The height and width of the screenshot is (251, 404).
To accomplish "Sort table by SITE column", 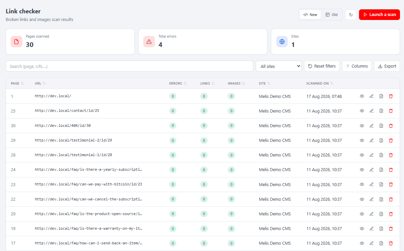I will (x=265, y=84).
